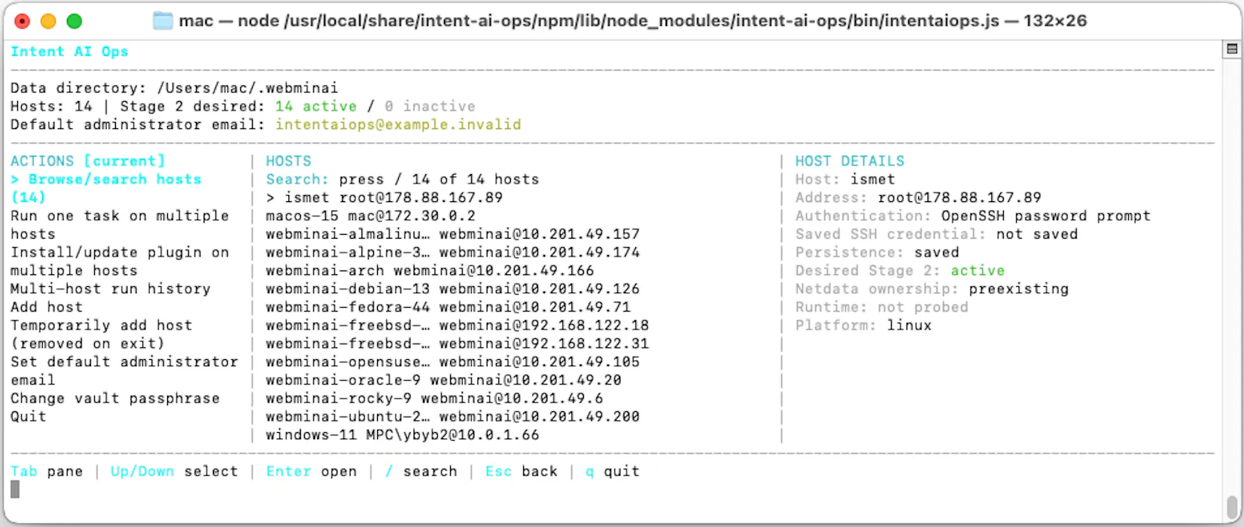Select Install/update plugin on multiple hosts
The image size is (1244, 527).
click(x=120, y=261)
